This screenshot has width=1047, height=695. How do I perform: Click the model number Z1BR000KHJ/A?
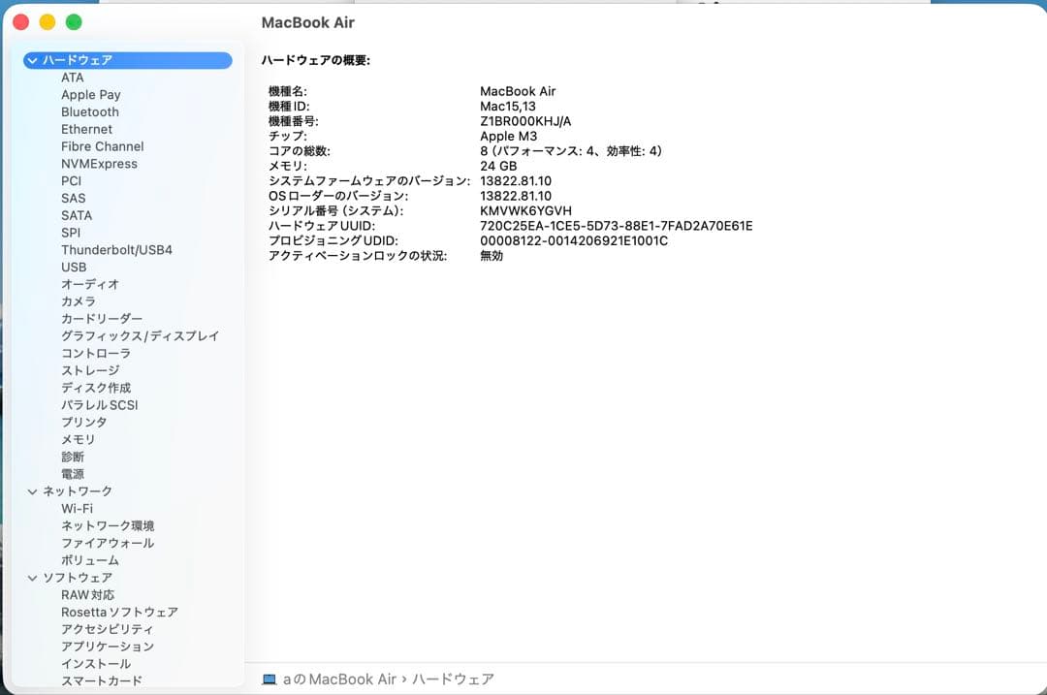coord(525,121)
